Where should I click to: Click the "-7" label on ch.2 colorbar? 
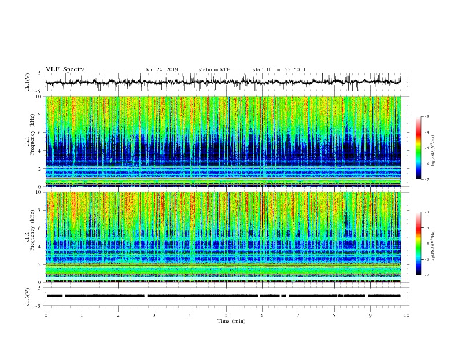pos(427,275)
